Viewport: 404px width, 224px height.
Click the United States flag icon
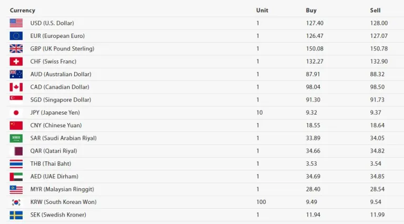point(16,23)
